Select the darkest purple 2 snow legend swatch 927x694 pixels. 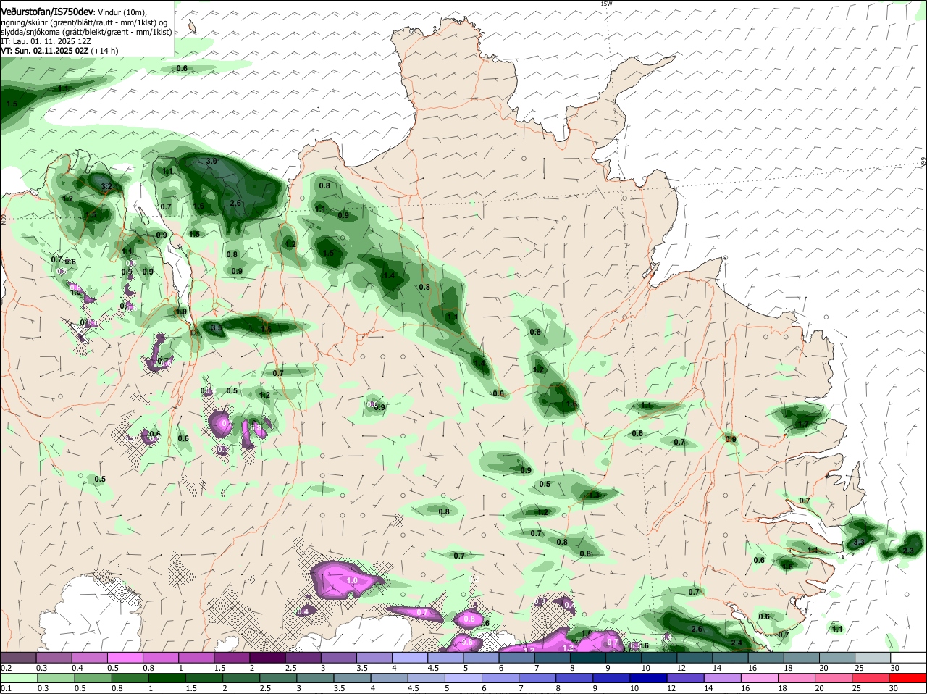[x=267, y=657]
